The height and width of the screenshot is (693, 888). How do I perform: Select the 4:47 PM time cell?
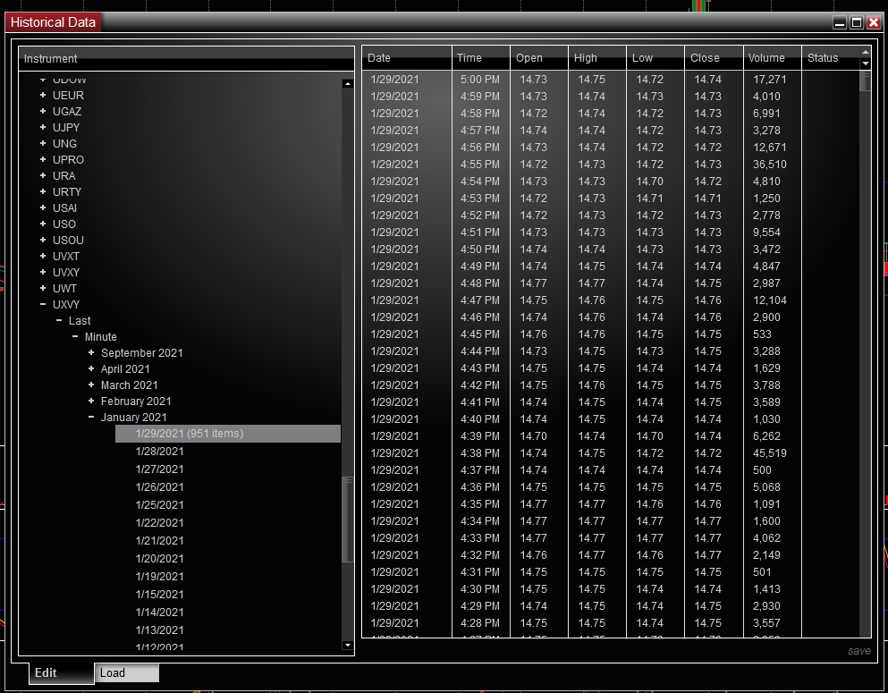479,300
